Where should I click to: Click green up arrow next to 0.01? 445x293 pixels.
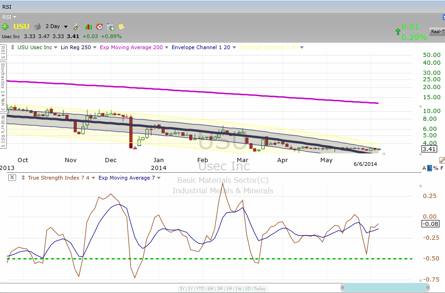(x=398, y=32)
